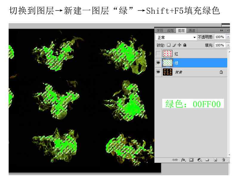Screen dimensions: 235x177
Task: Select the 图层 tab
Action: (x=181, y=31)
